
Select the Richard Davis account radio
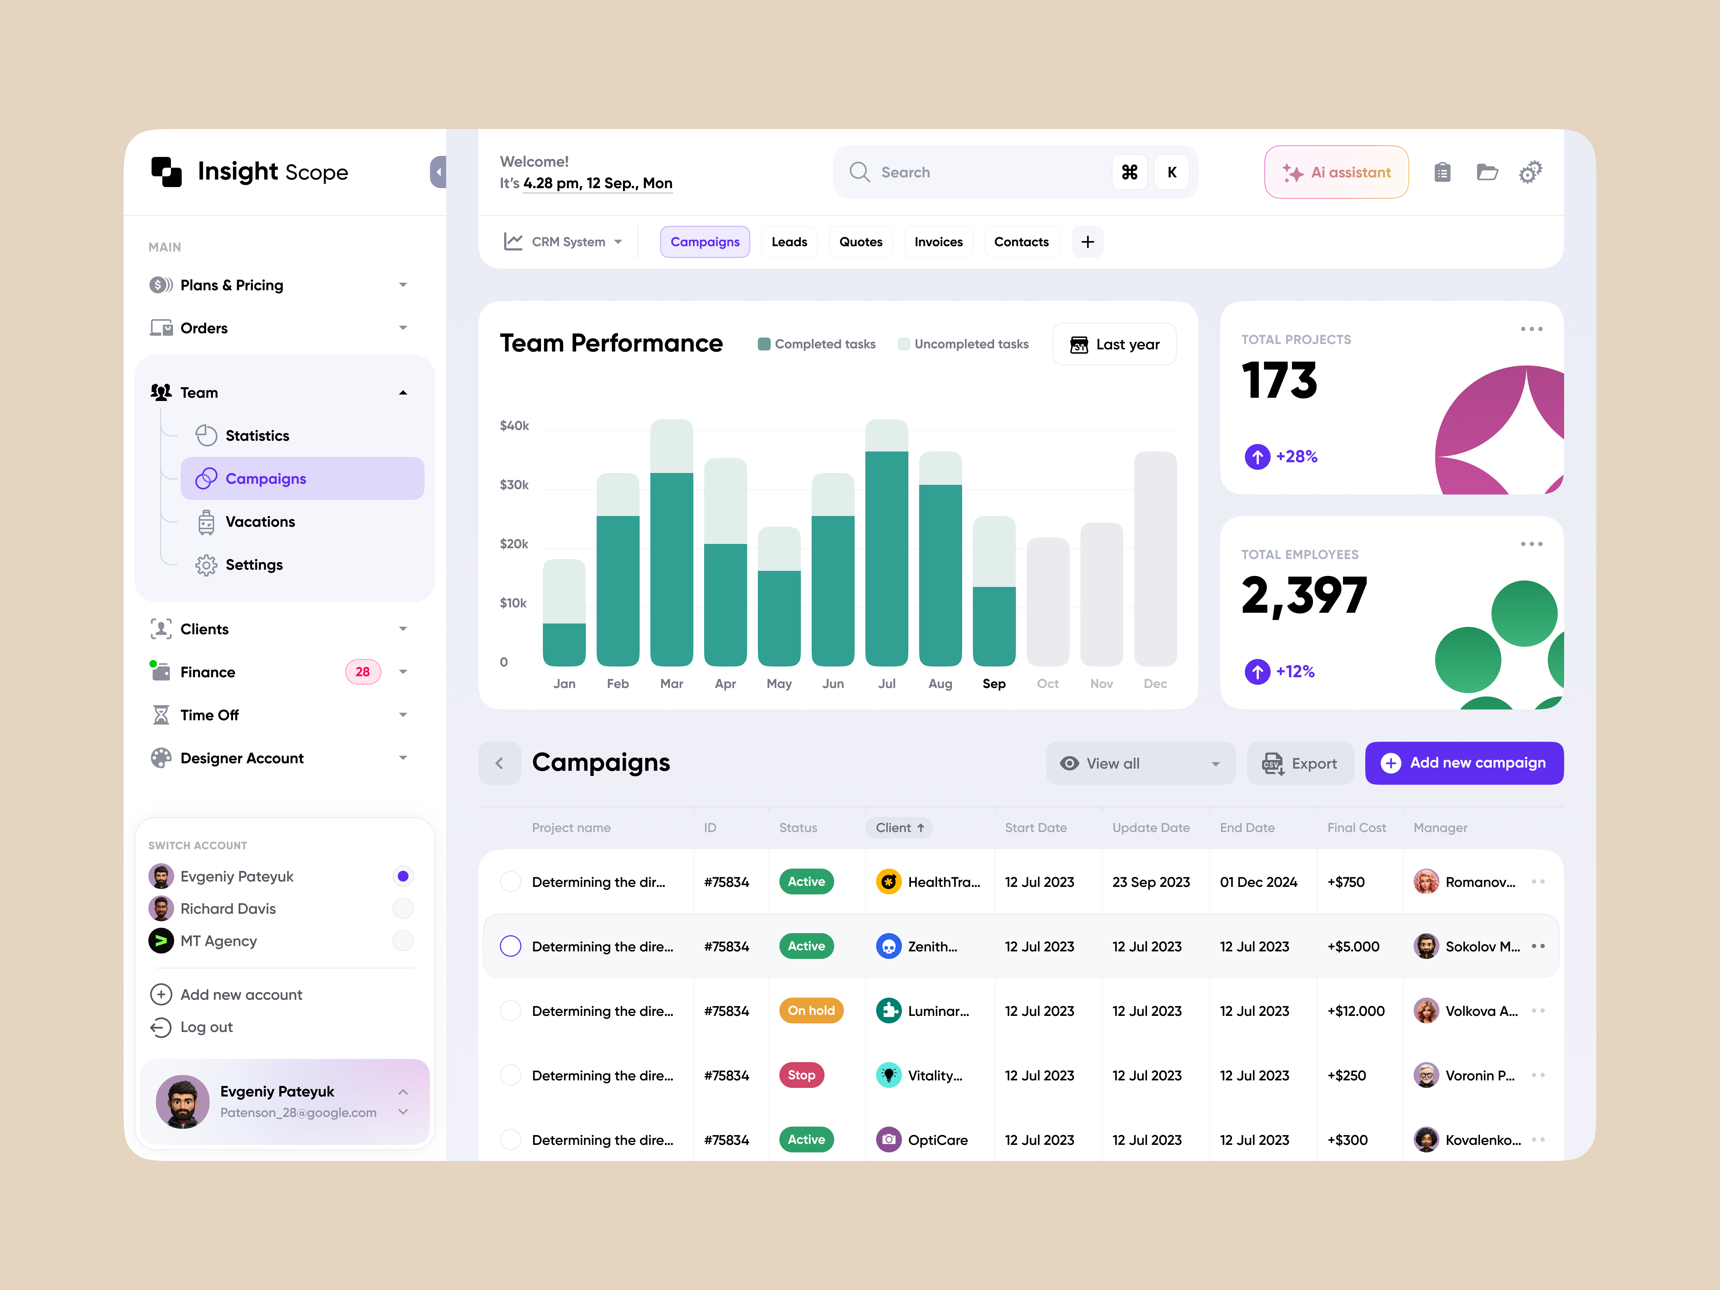point(403,908)
